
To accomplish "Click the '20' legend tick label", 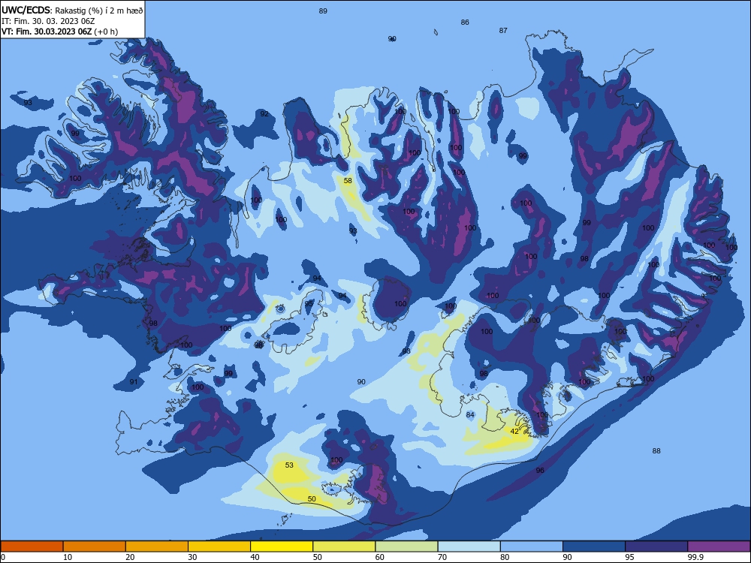I will (130, 557).
